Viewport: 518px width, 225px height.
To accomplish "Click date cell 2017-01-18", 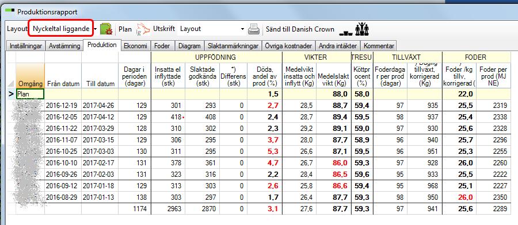I will click(100, 185).
